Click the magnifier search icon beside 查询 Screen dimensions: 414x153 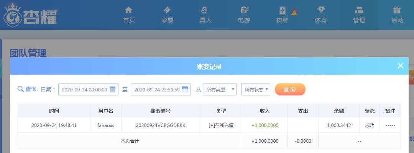pos(21,89)
